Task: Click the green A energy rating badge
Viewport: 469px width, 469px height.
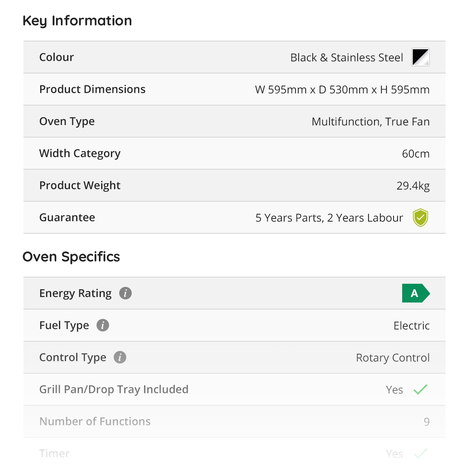Action: [x=415, y=293]
